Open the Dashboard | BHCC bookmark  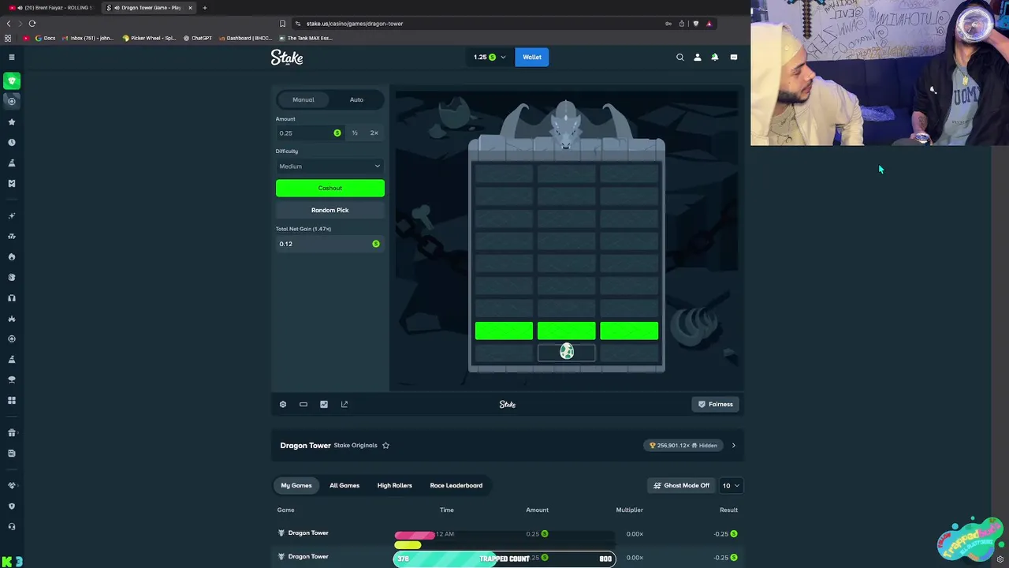click(245, 38)
